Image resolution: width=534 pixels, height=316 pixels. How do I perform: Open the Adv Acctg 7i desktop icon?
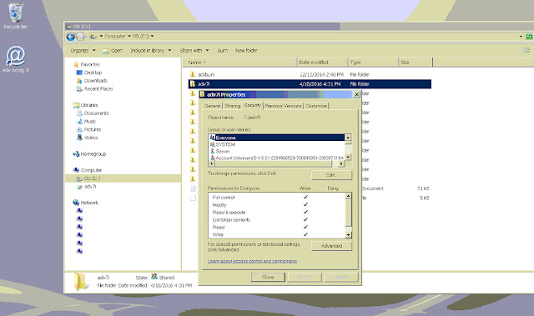(15, 59)
